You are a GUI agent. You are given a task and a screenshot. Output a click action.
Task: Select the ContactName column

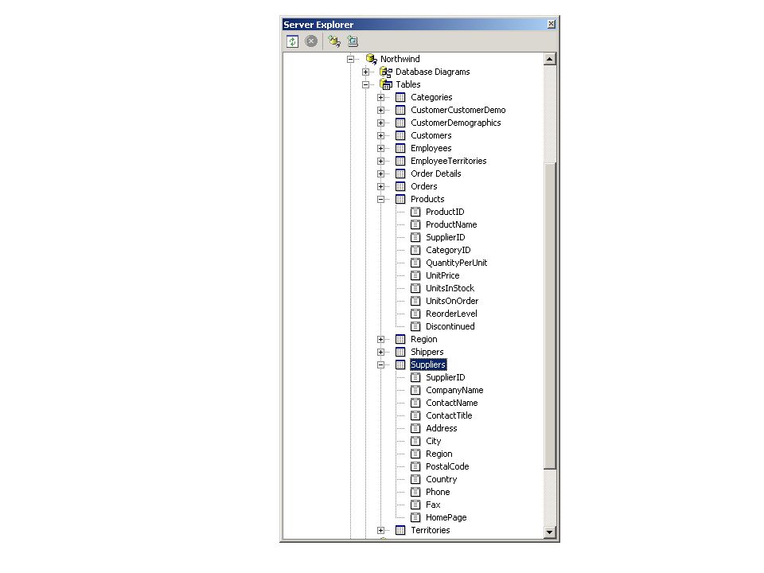point(452,403)
